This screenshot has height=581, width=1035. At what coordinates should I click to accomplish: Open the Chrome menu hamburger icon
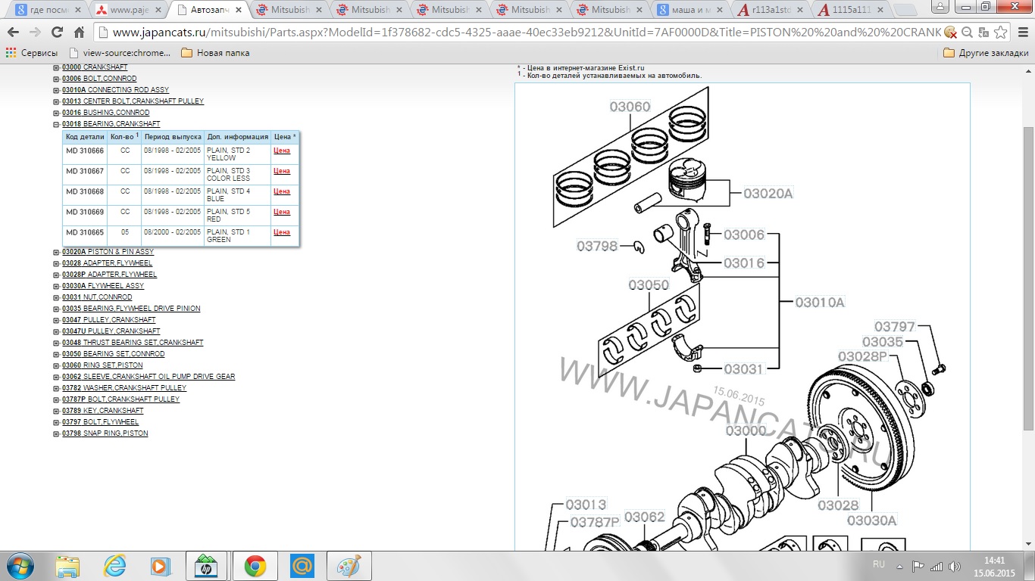(1022, 33)
